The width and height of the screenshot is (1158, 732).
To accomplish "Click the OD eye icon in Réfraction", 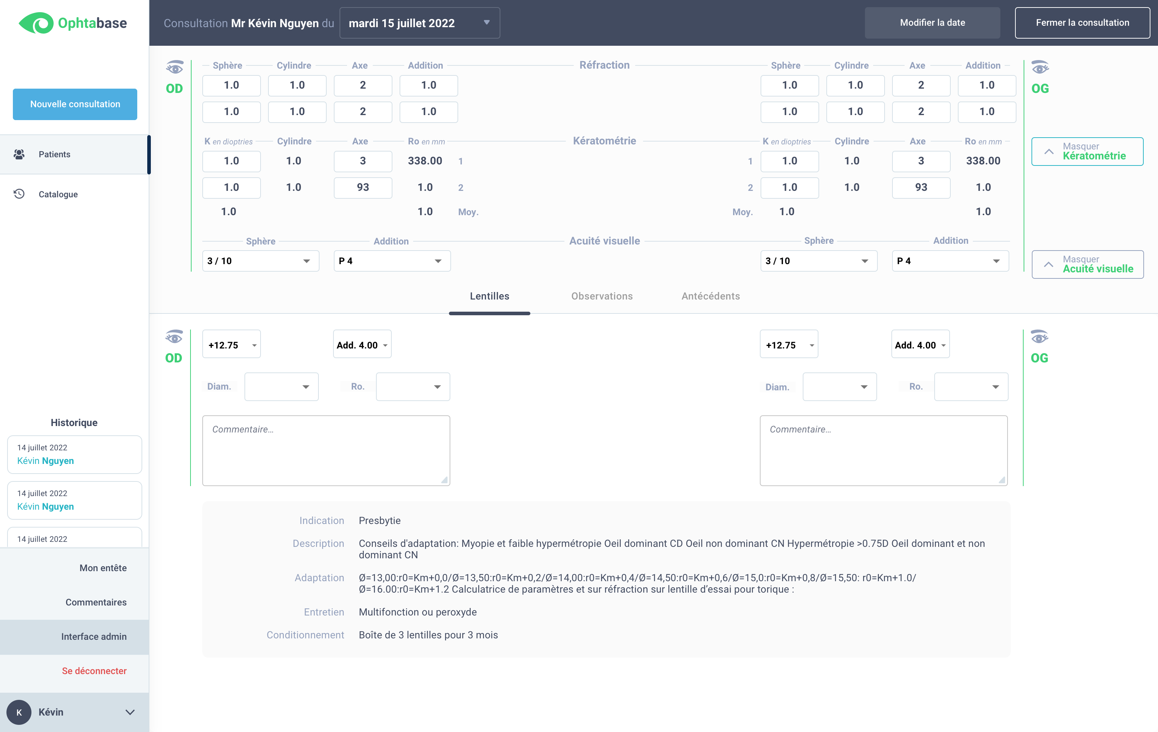I will 174,68.
